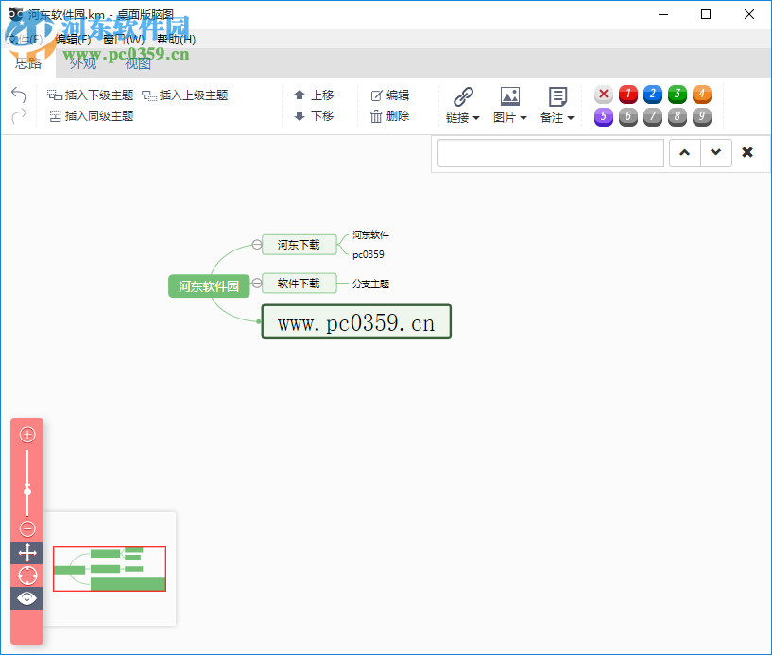Click the image picture icon

point(510,96)
